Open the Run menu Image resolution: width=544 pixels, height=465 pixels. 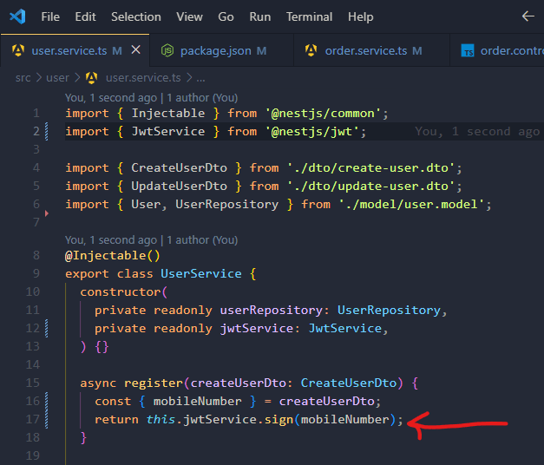click(260, 16)
